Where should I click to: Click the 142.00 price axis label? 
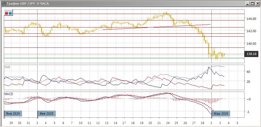251,31
